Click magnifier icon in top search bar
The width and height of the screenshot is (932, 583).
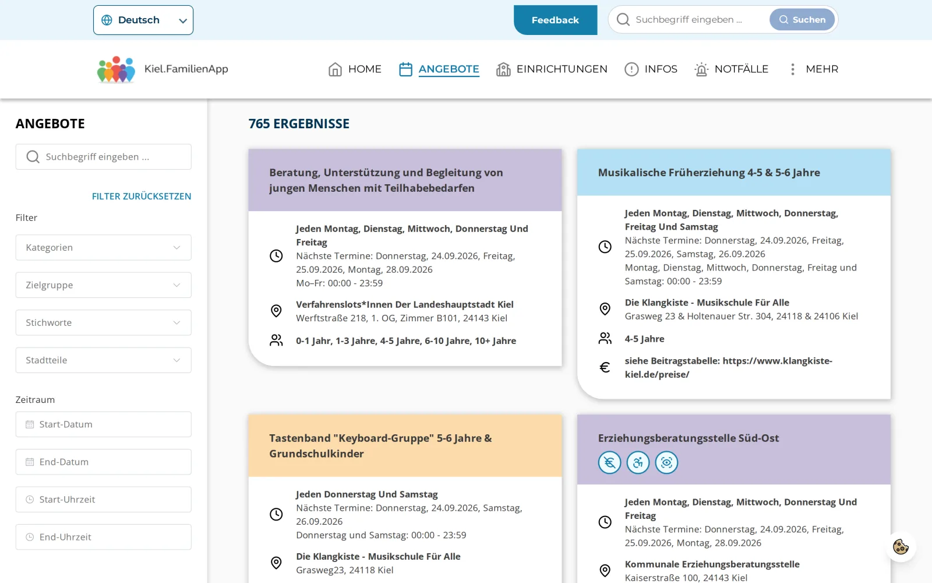point(623,20)
